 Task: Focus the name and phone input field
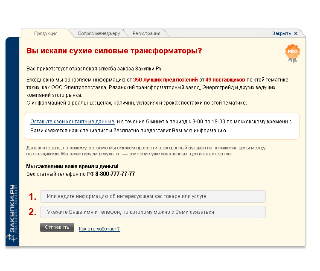point(153,212)
